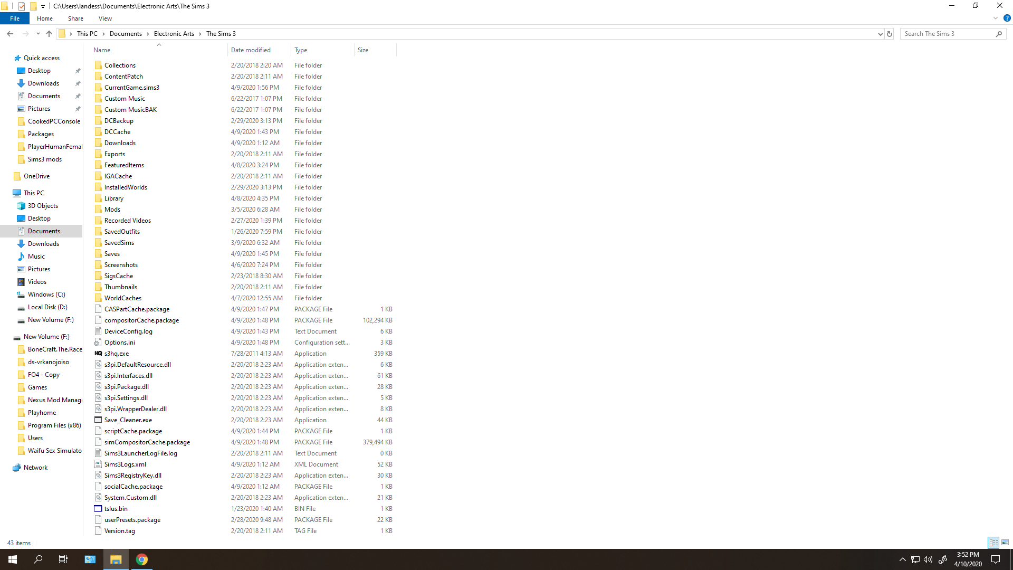
Task: Open the Share ribbon tab
Action: tap(75, 18)
